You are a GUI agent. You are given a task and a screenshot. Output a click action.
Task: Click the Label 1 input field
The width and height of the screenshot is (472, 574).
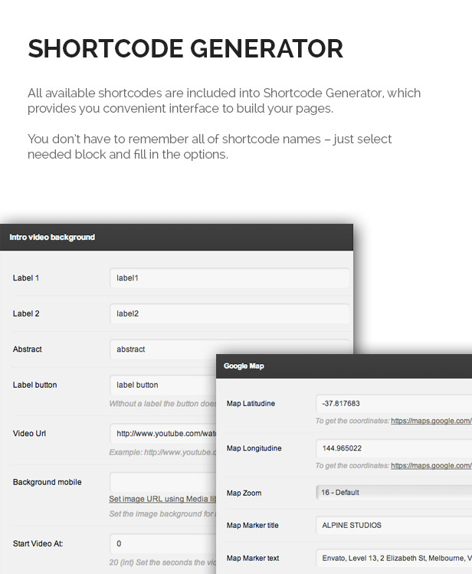pyautogui.click(x=229, y=278)
